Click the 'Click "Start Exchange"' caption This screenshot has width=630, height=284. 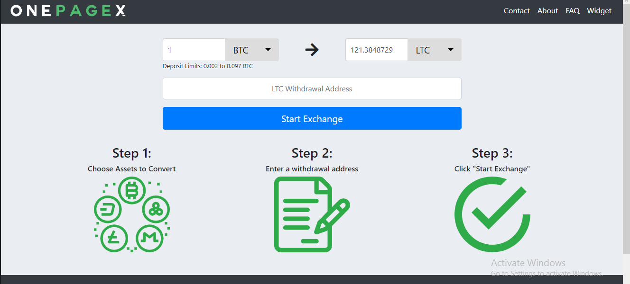pos(492,169)
